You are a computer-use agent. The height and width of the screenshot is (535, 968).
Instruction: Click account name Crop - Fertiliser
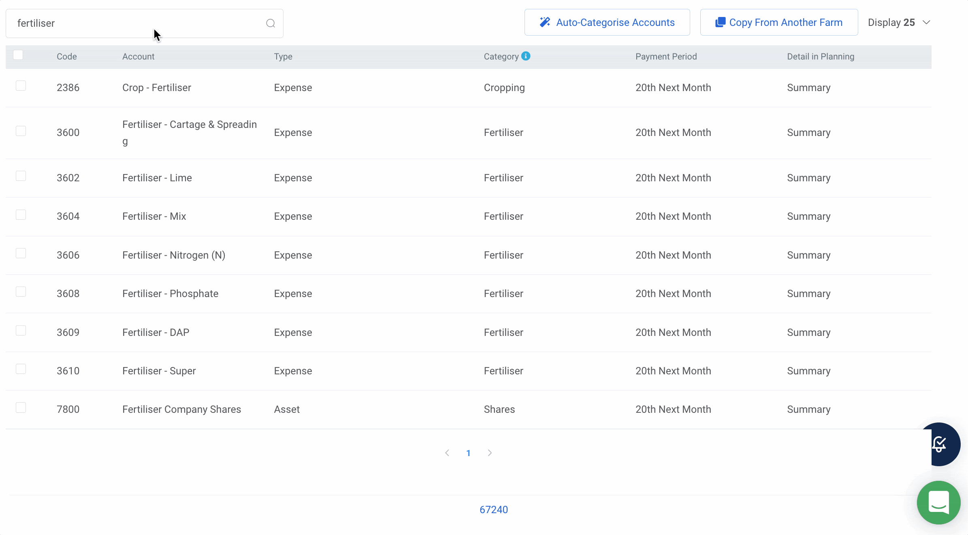point(157,88)
